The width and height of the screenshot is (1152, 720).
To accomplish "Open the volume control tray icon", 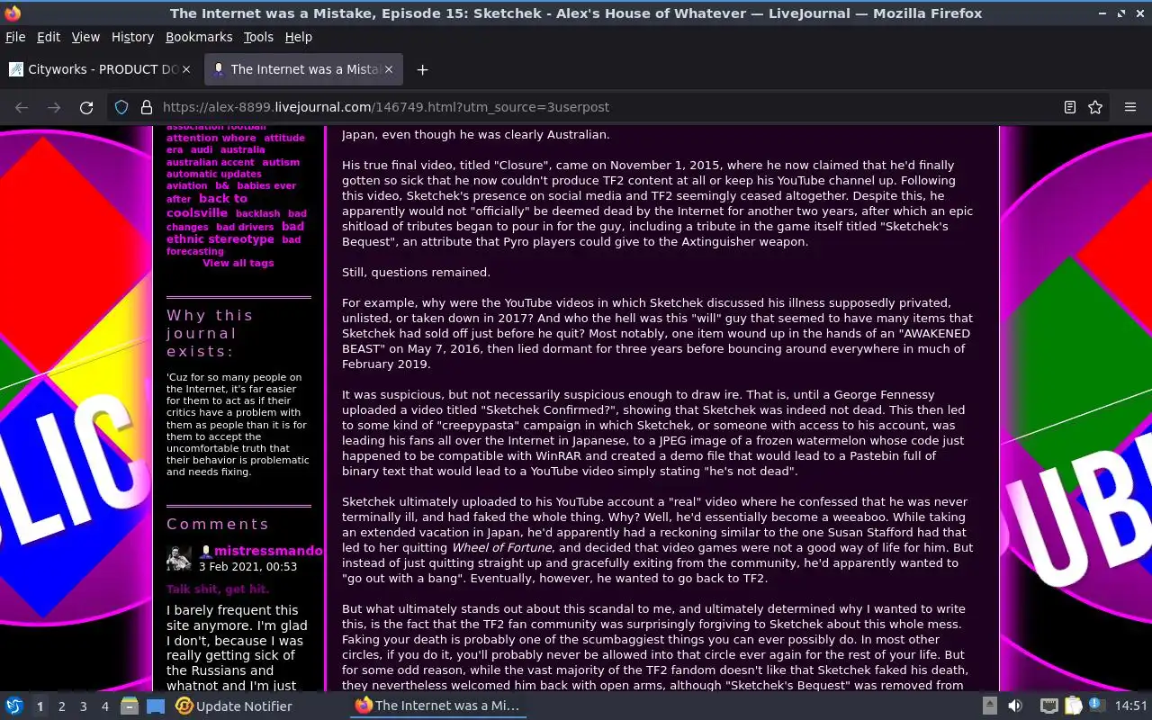I will pyautogui.click(x=1015, y=706).
